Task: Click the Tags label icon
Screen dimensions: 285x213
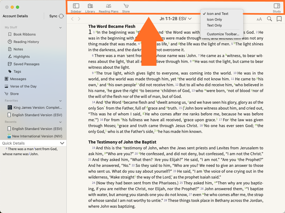Action: tap(10, 71)
